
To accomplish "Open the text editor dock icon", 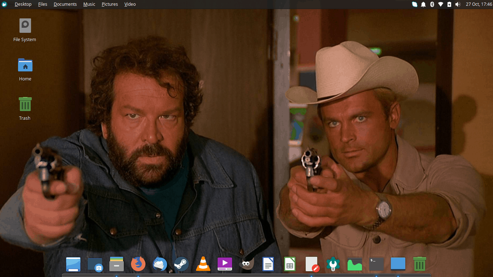I will pyautogui.click(x=312, y=264).
